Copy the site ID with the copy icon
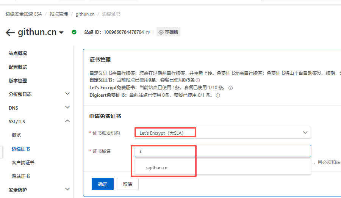The height and width of the screenshot is (198, 341). (x=148, y=33)
